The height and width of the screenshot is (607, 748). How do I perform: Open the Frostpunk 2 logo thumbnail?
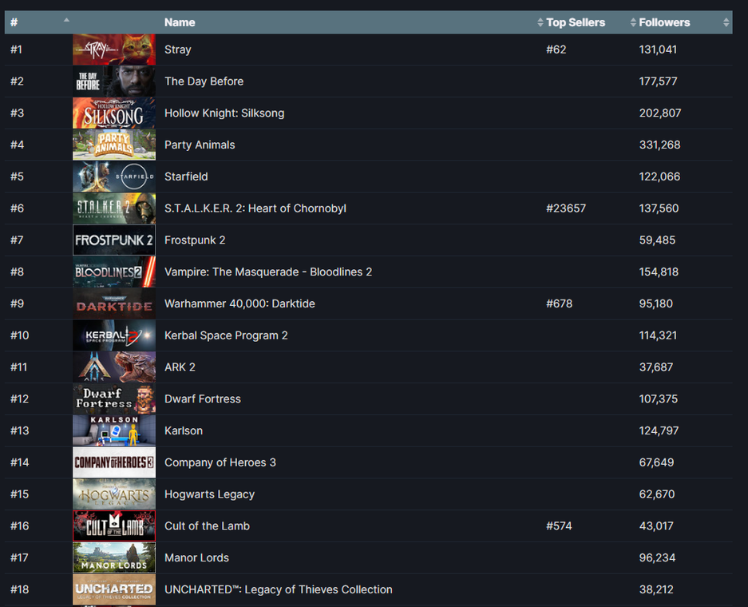(114, 240)
